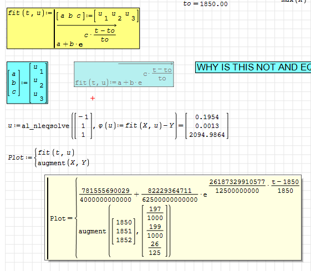
Task: Click the to = 1850.00 result
Action: 206,4
